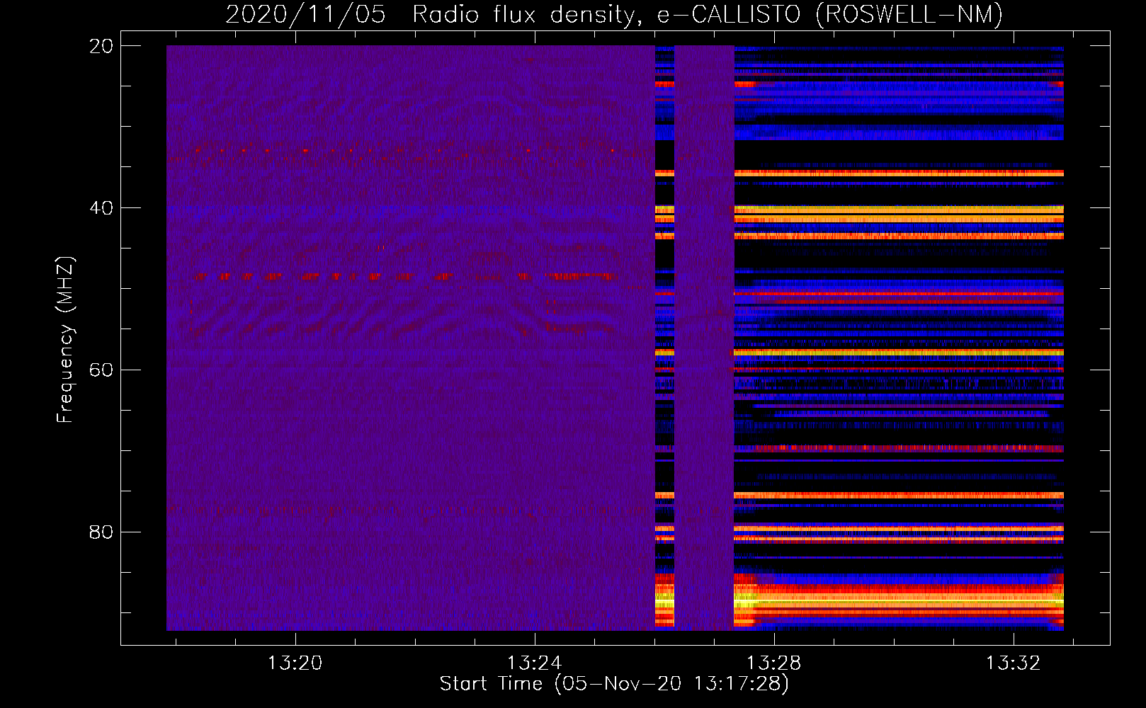Click the 13:28 time tick label
The width and height of the screenshot is (1146, 708).
(x=773, y=663)
